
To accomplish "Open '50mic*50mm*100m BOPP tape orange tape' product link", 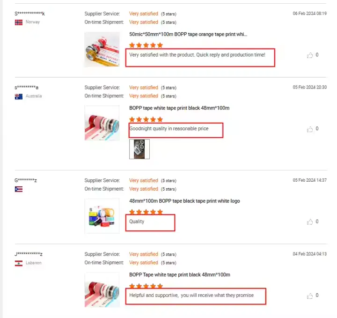I will pyautogui.click(x=188, y=34).
